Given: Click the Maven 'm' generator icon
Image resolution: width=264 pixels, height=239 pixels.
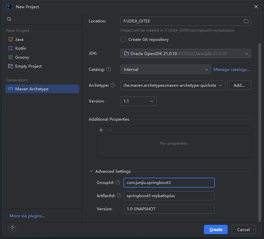Looking at the screenshot, I should tap(11, 89).
